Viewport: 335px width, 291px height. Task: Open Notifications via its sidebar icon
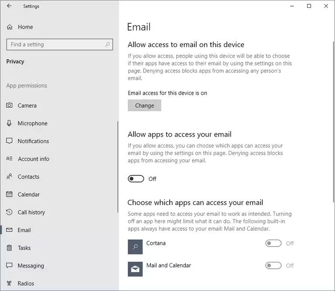(x=9, y=141)
